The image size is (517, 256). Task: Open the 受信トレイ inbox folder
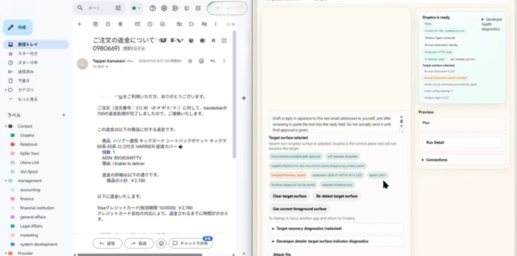[36, 44]
